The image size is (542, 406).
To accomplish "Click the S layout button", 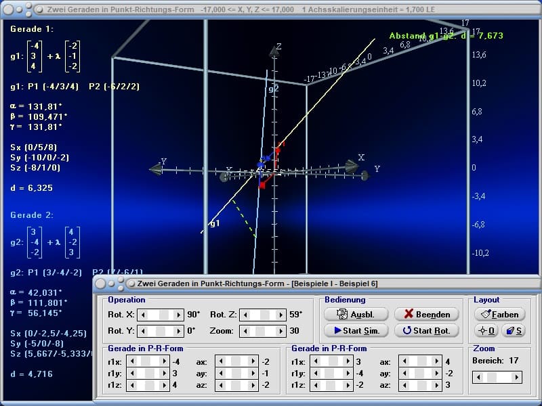I will click(514, 330).
